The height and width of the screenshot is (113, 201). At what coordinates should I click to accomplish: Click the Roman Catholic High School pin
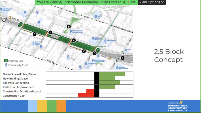click(x=1, y=9)
